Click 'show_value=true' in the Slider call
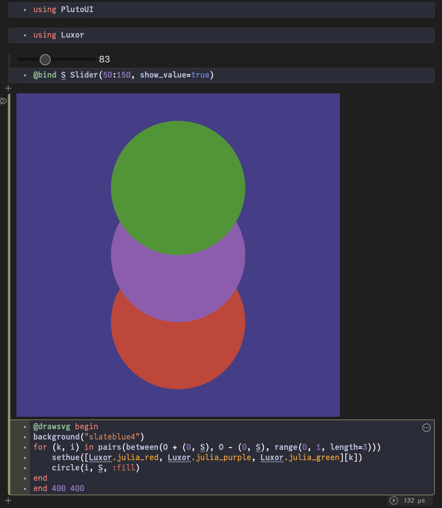 click(175, 75)
